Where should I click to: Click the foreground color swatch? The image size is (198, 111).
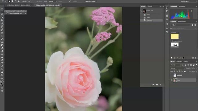(1, 84)
